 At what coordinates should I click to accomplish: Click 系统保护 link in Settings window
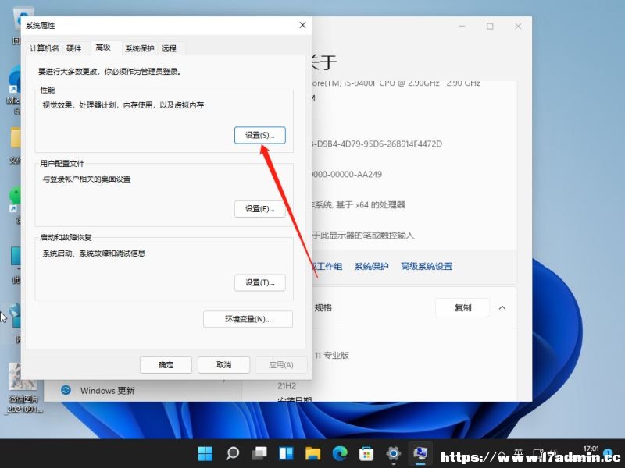pyautogui.click(x=372, y=266)
